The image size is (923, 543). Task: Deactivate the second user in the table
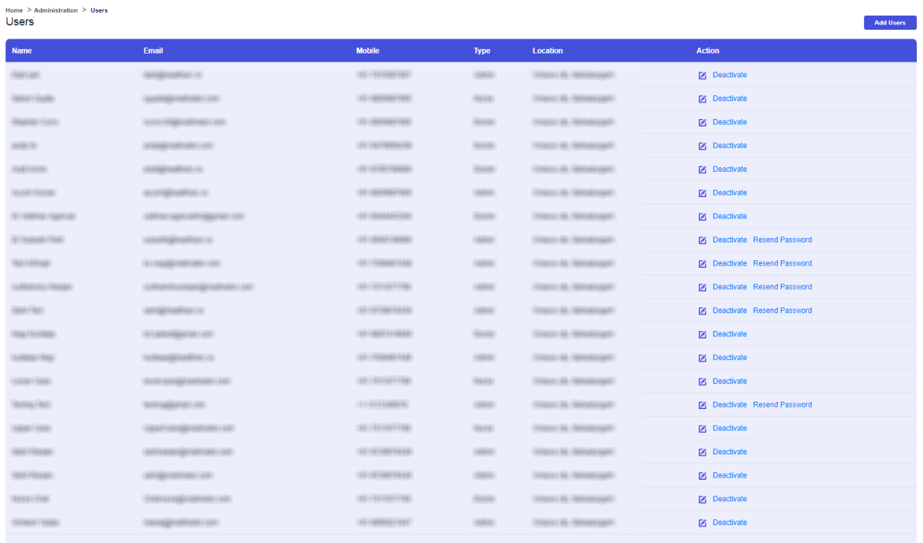coord(729,99)
